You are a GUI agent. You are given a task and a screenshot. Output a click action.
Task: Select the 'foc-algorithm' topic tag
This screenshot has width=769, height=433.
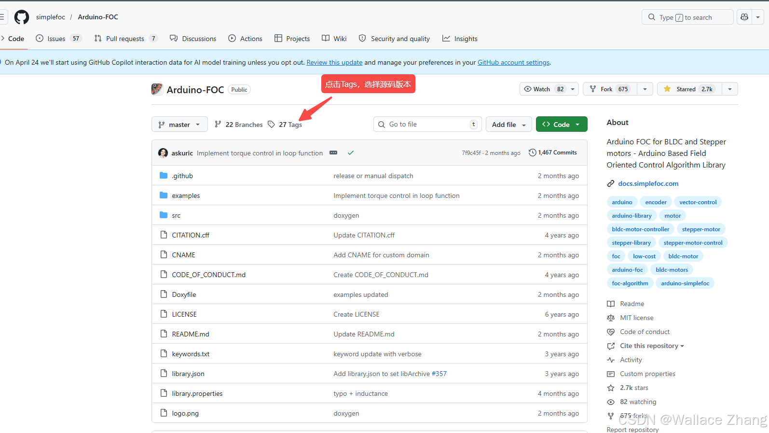(x=630, y=283)
